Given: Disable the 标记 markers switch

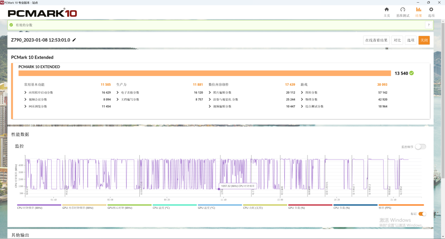Looking at the screenshot, I should (422, 214).
